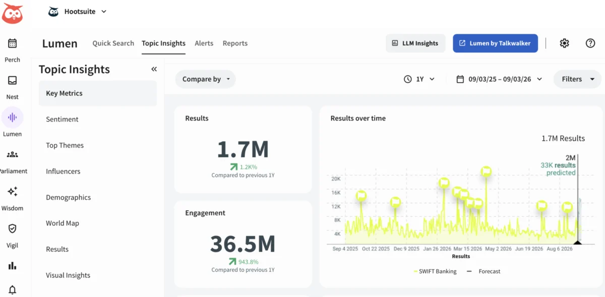The width and height of the screenshot is (605, 297).
Task: Click the Lumen page title
Action: click(59, 43)
